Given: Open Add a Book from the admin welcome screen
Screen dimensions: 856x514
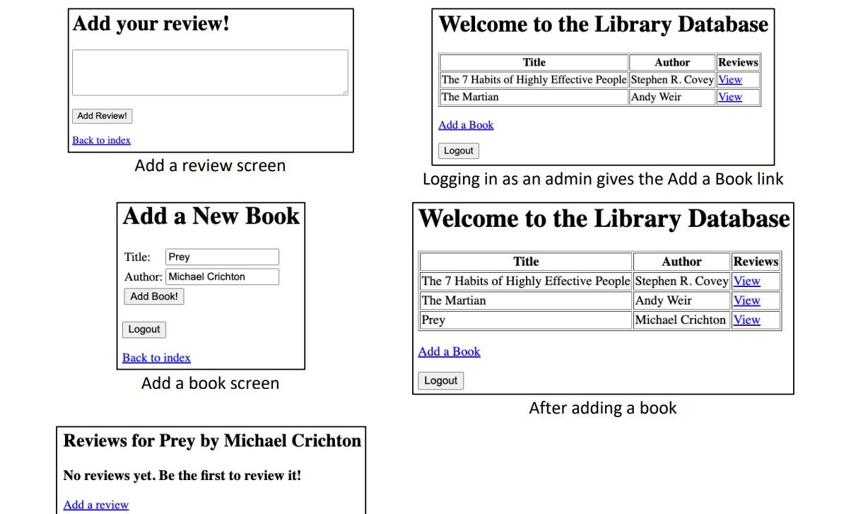Looking at the screenshot, I should point(466,124).
